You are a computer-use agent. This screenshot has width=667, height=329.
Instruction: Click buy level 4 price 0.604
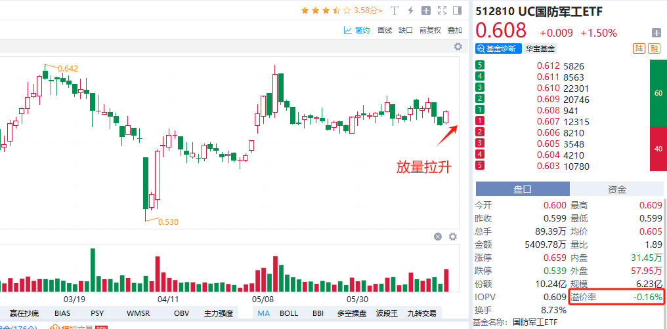548,155
